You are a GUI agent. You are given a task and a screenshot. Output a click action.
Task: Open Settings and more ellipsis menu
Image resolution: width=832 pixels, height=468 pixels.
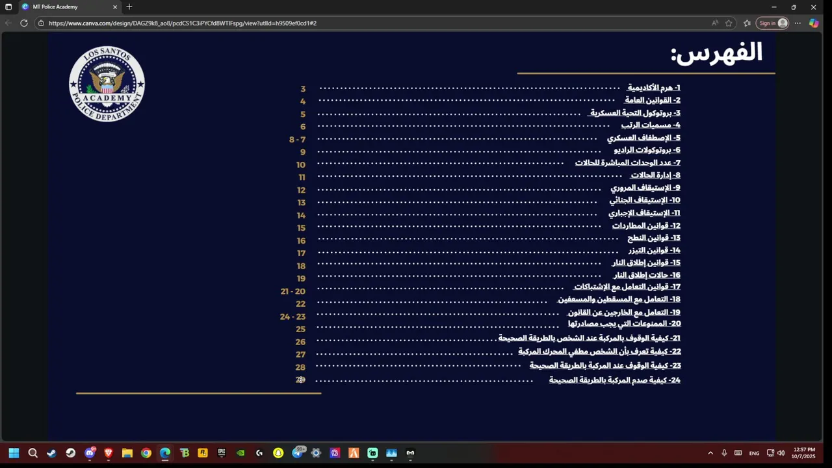click(x=798, y=23)
